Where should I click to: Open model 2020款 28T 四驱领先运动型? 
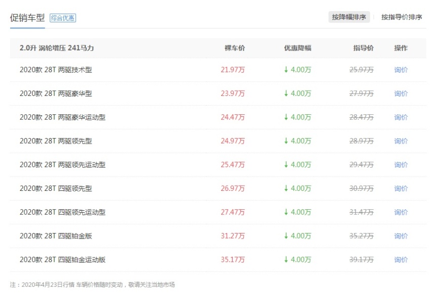62,212
